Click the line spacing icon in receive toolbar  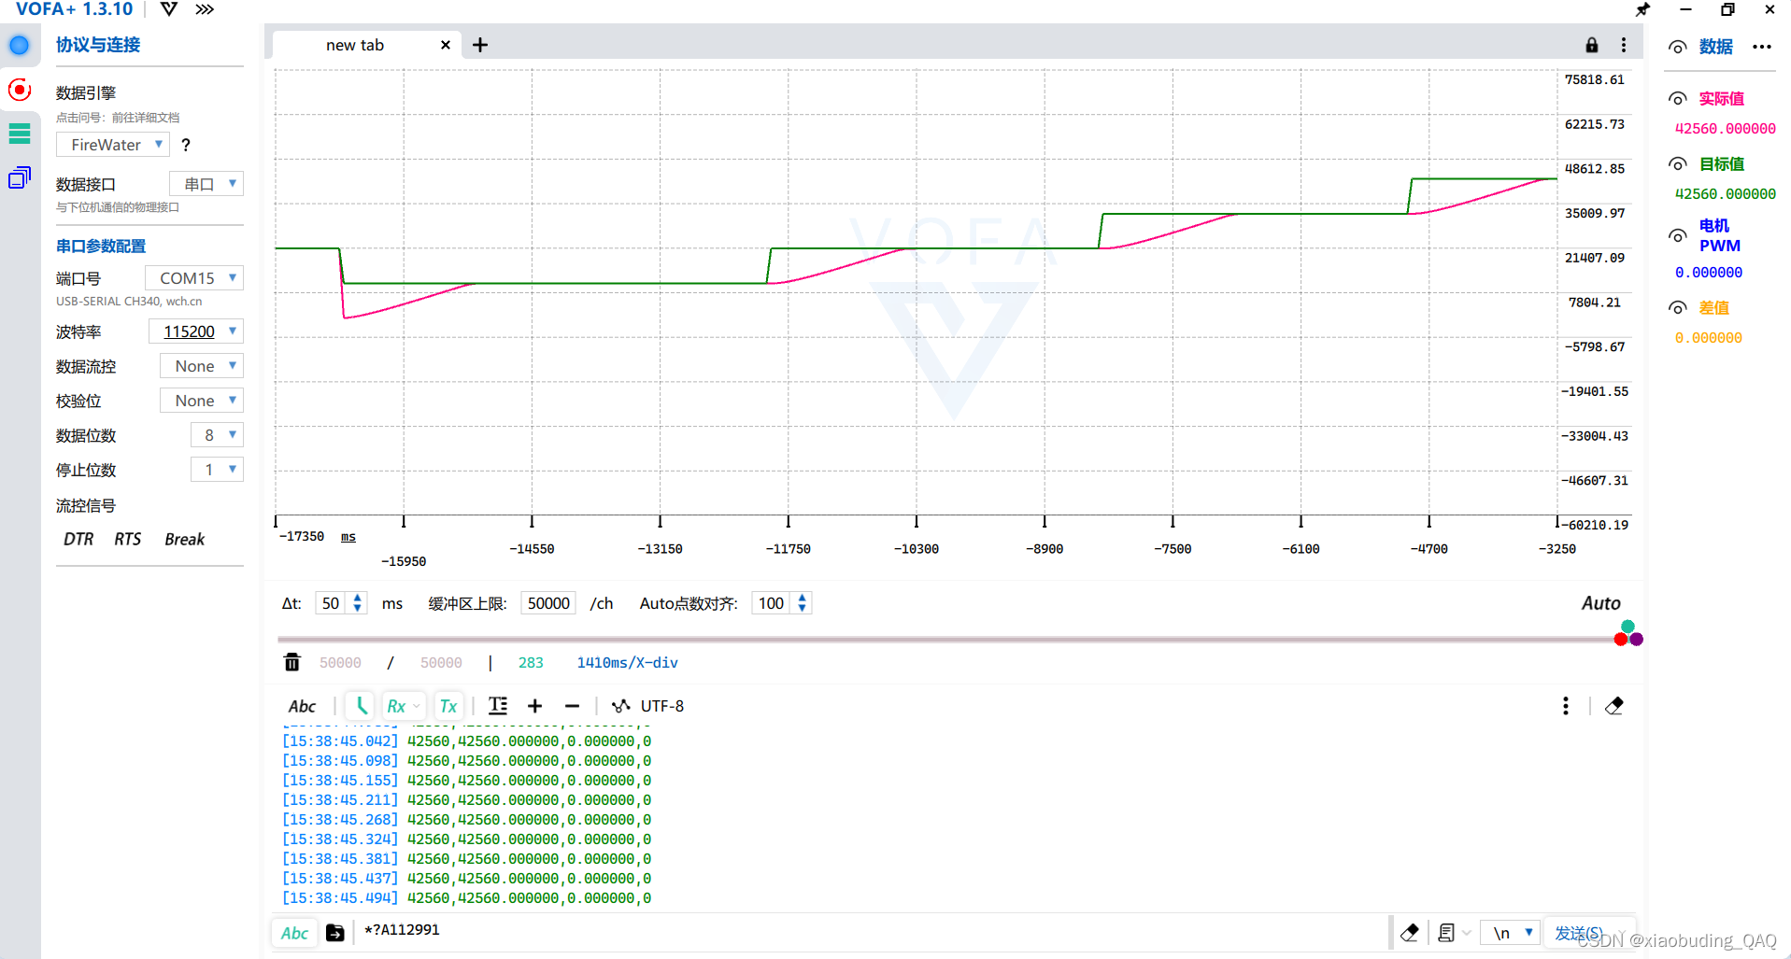pyautogui.click(x=498, y=706)
